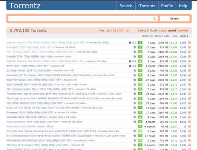Click the star icon in the 1398 MB row
This screenshot has height=150, width=197.
135,99
